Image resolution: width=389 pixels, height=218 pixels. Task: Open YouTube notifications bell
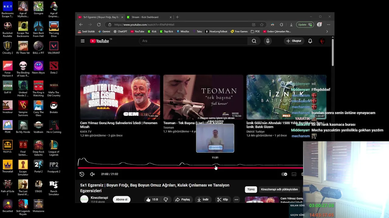pos(310,41)
